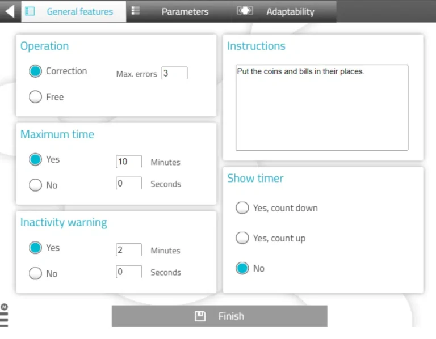Click the Show timer heading
This screenshot has width=436, height=339.
255,178
